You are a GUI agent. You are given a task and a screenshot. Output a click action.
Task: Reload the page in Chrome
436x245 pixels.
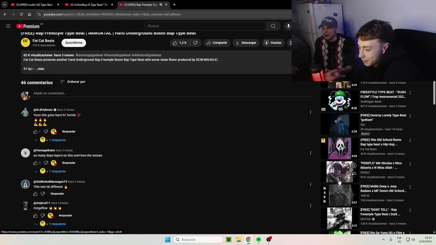pos(21,14)
